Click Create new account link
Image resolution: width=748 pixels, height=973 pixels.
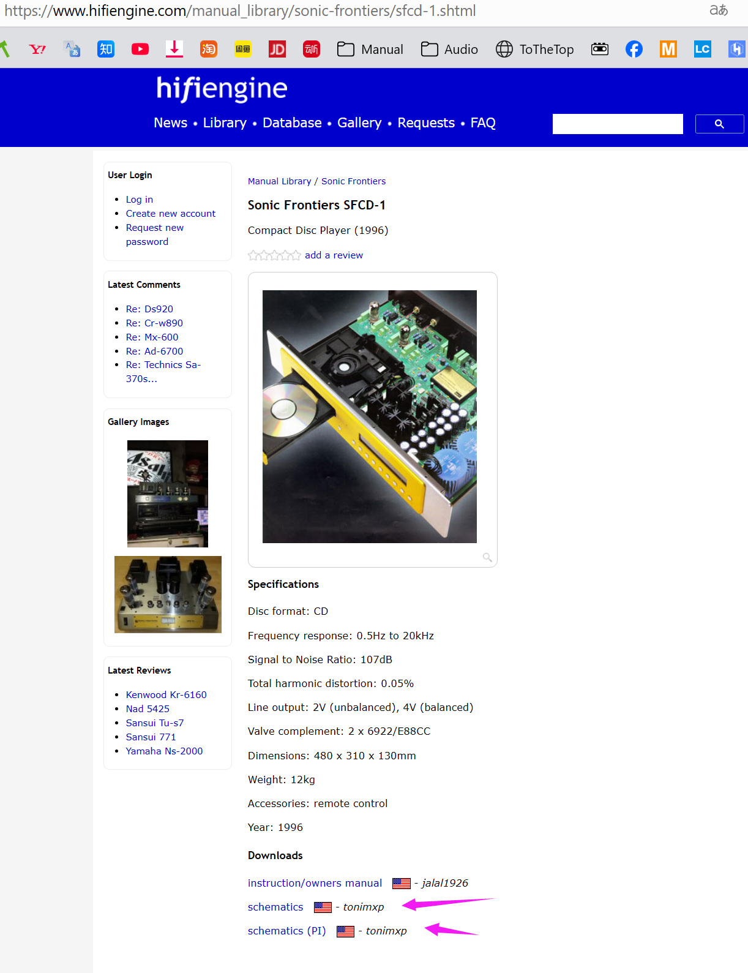[x=171, y=214]
